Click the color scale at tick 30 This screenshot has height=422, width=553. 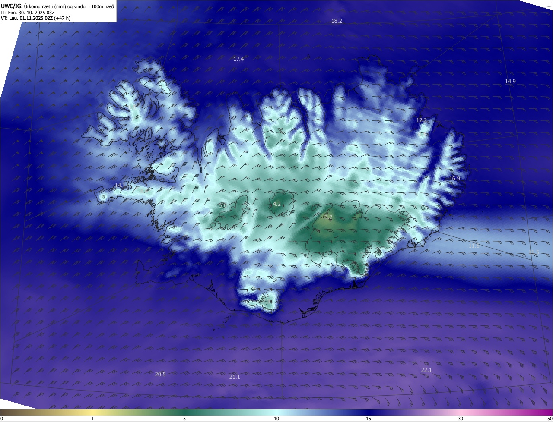pos(461,419)
